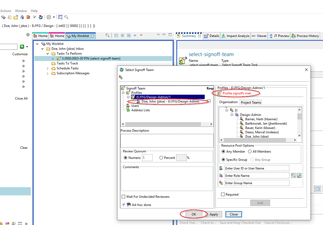The height and width of the screenshot is (225, 323).
Task: Click the settings gear icon in main toolbar
Action: click(x=49, y=17)
